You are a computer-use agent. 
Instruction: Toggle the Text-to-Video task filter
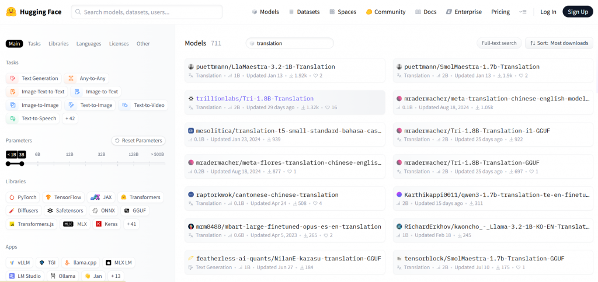pos(143,105)
